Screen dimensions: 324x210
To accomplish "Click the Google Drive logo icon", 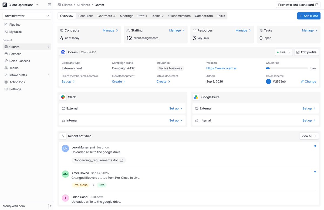I will (196, 97).
